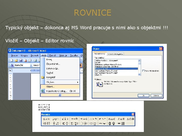Select the create new tab in Objekt dialog

point(100,54)
